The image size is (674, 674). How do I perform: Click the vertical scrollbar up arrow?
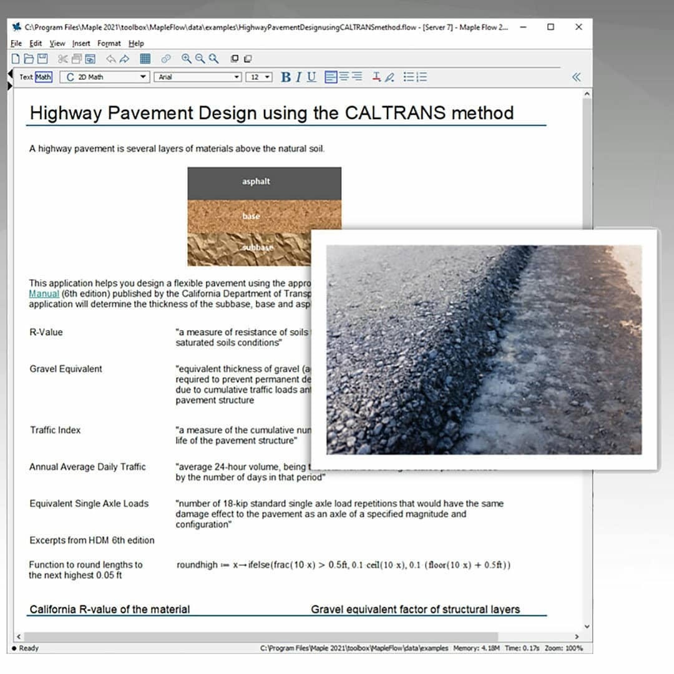587,93
